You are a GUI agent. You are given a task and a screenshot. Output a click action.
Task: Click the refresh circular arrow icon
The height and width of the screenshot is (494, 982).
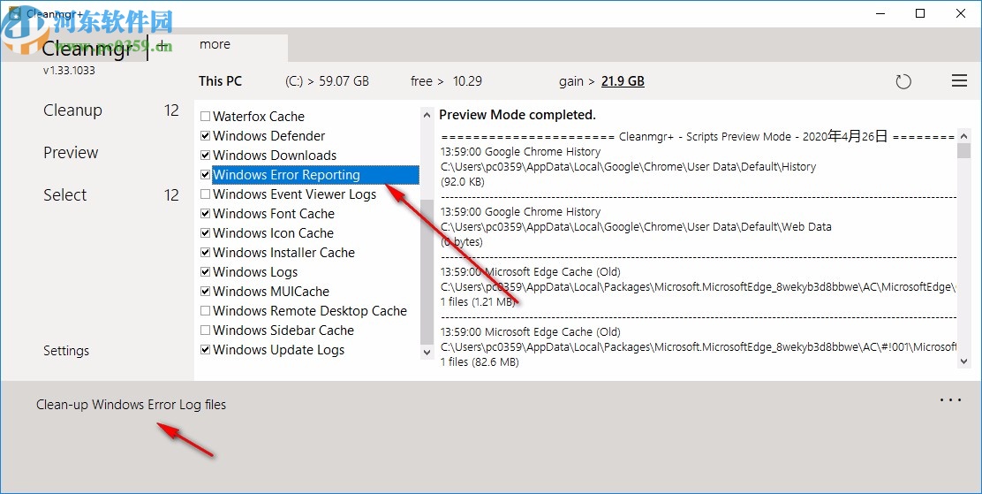903,81
